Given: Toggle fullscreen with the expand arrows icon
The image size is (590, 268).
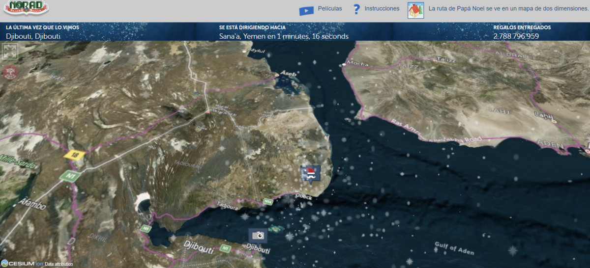Looking at the screenshot, I should coord(10,51).
